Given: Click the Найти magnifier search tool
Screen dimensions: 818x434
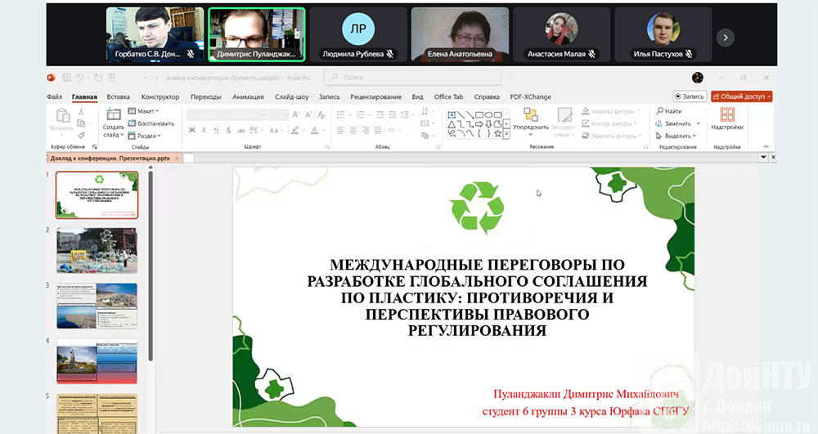Looking at the screenshot, I should (x=668, y=111).
